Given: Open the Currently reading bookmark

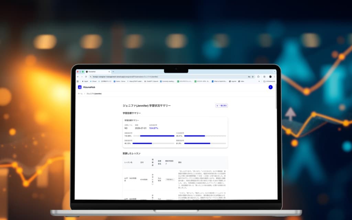Looking at the screenshot, I should pyautogui.click(x=167, y=81).
